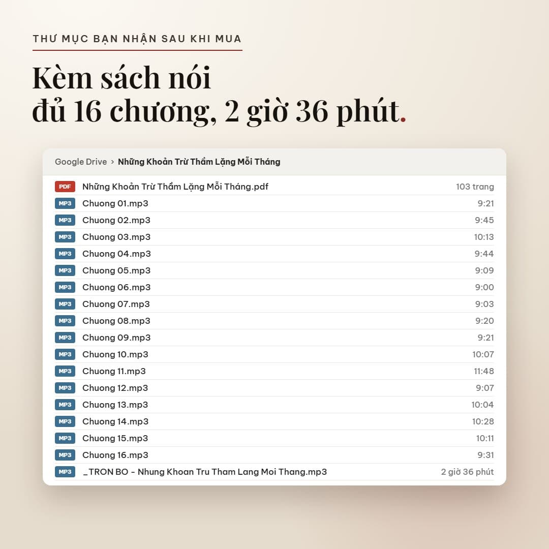
Task: Click the MP3 icon beside Chuong 05.mp3
Action: coord(65,270)
